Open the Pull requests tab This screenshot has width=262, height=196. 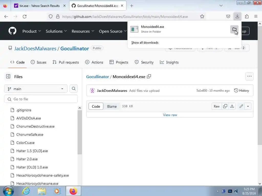(x=66, y=62)
